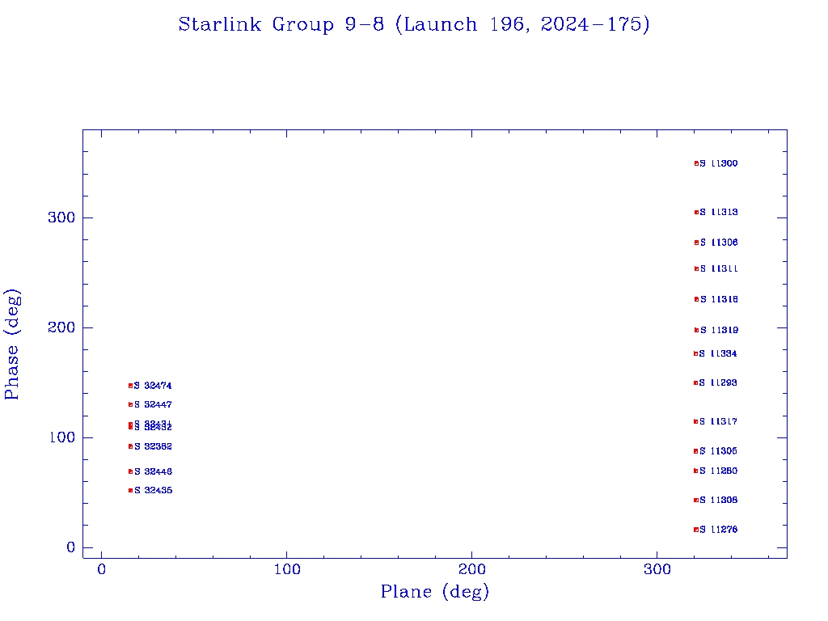Click the Phase axis tick label "200"

[61, 327]
